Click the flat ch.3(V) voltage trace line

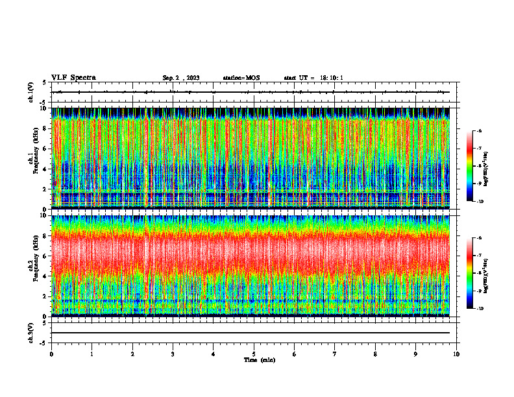251,333
